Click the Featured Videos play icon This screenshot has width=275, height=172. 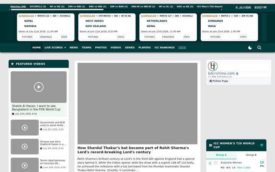point(13,64)
